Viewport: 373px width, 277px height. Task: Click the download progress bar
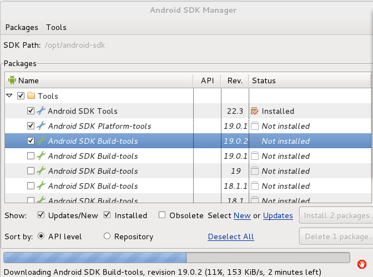tap(177, 258)
